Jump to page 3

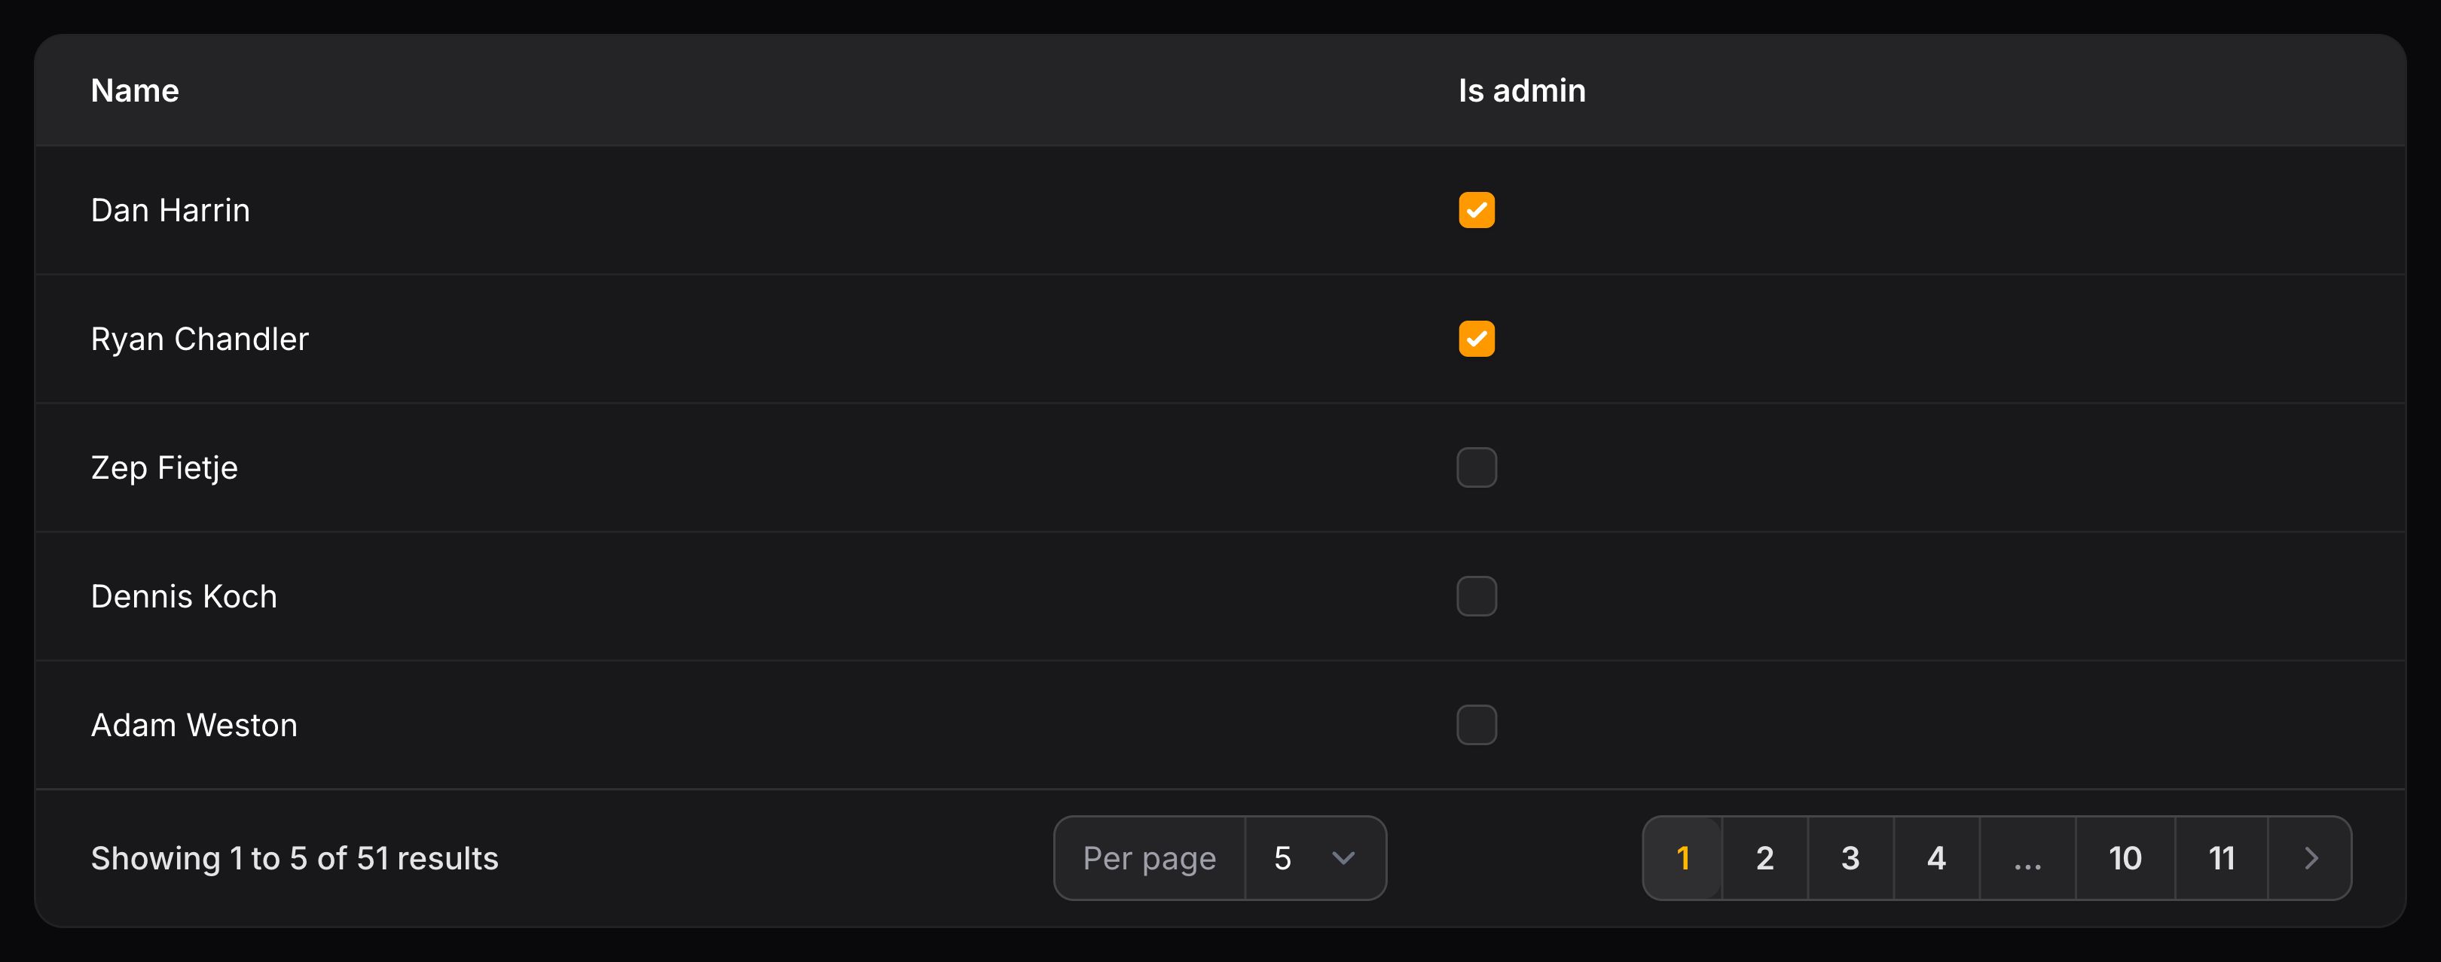(x=1850, y=858)
